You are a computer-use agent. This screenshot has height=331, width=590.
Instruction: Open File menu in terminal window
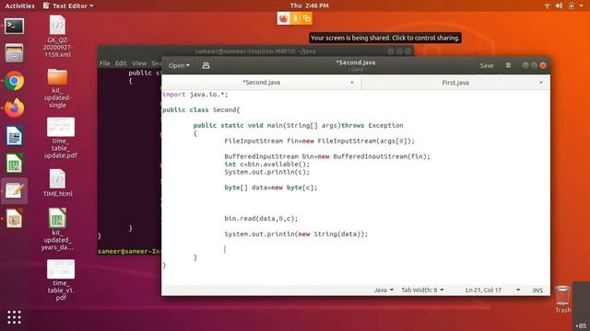(104, 63)
